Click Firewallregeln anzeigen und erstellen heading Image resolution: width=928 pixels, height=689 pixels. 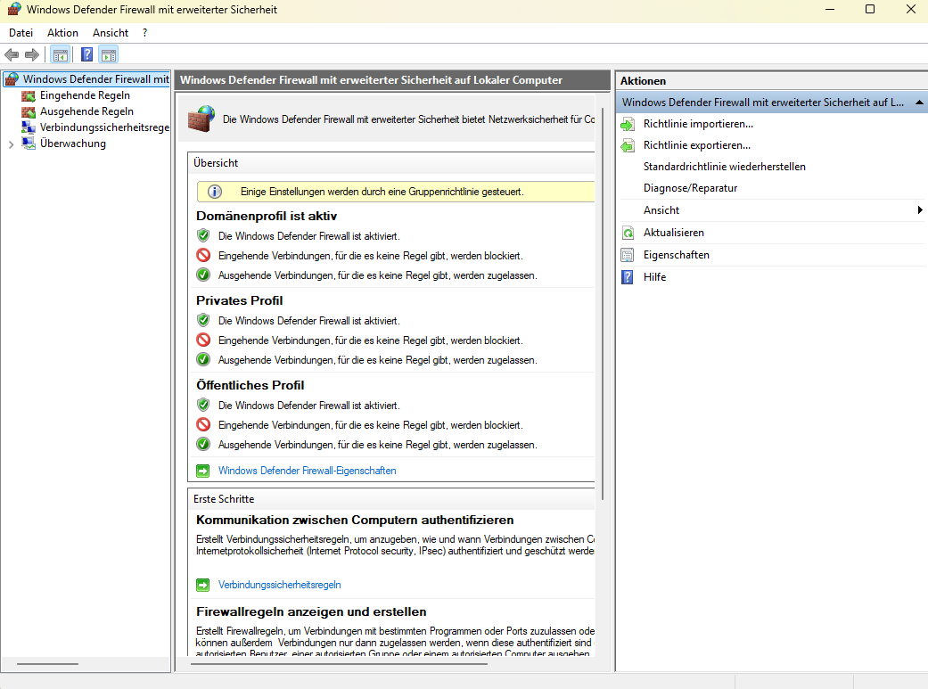pyautogui.click(x=311, y=612)
